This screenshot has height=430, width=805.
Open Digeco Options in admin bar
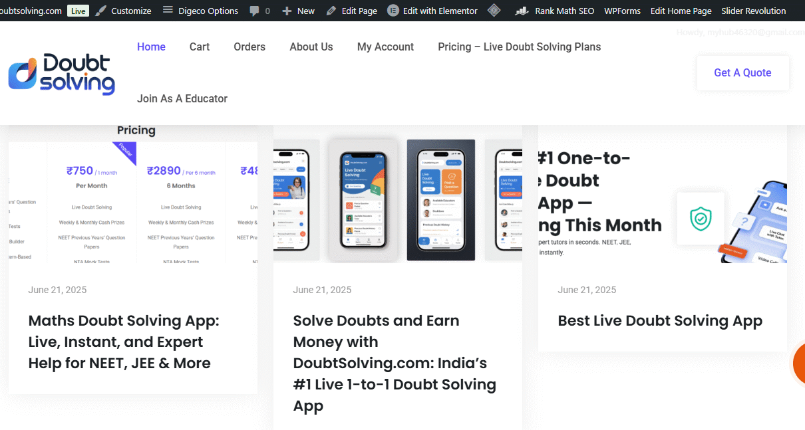click(x=208, y=11)
